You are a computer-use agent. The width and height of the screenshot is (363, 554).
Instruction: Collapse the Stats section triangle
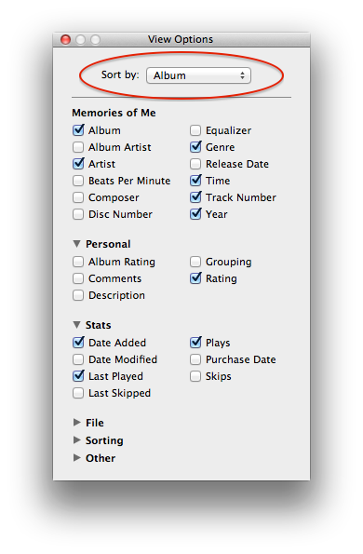pyautogui.click(x=76, y=325)
